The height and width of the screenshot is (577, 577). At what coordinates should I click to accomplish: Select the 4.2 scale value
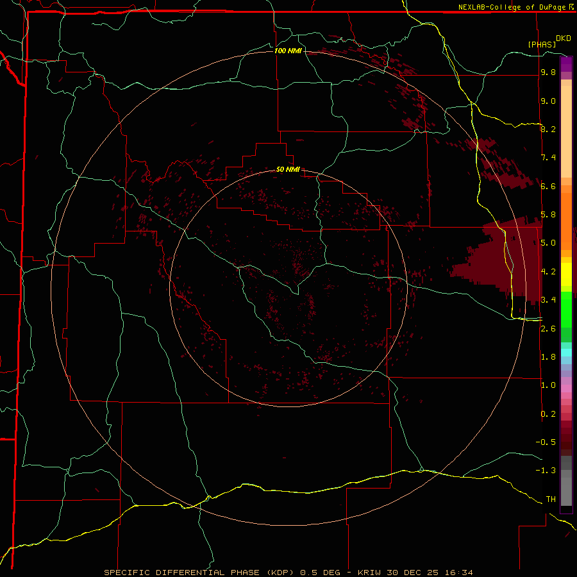pos(548,272)
